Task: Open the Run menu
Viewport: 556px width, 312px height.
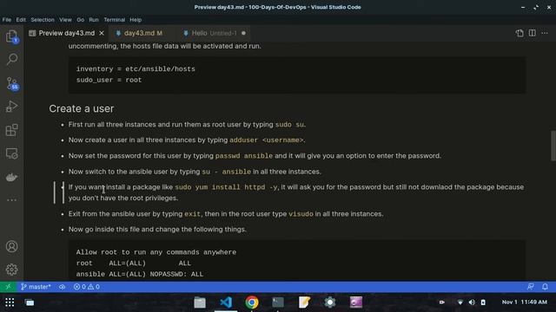Action: pyautogui.click(x=94, y=20)
